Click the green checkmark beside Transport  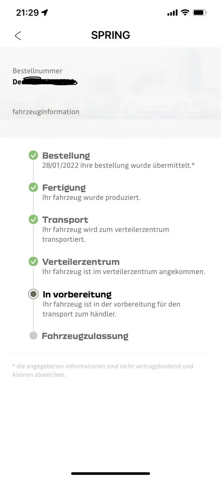click(x=33, y=219)
